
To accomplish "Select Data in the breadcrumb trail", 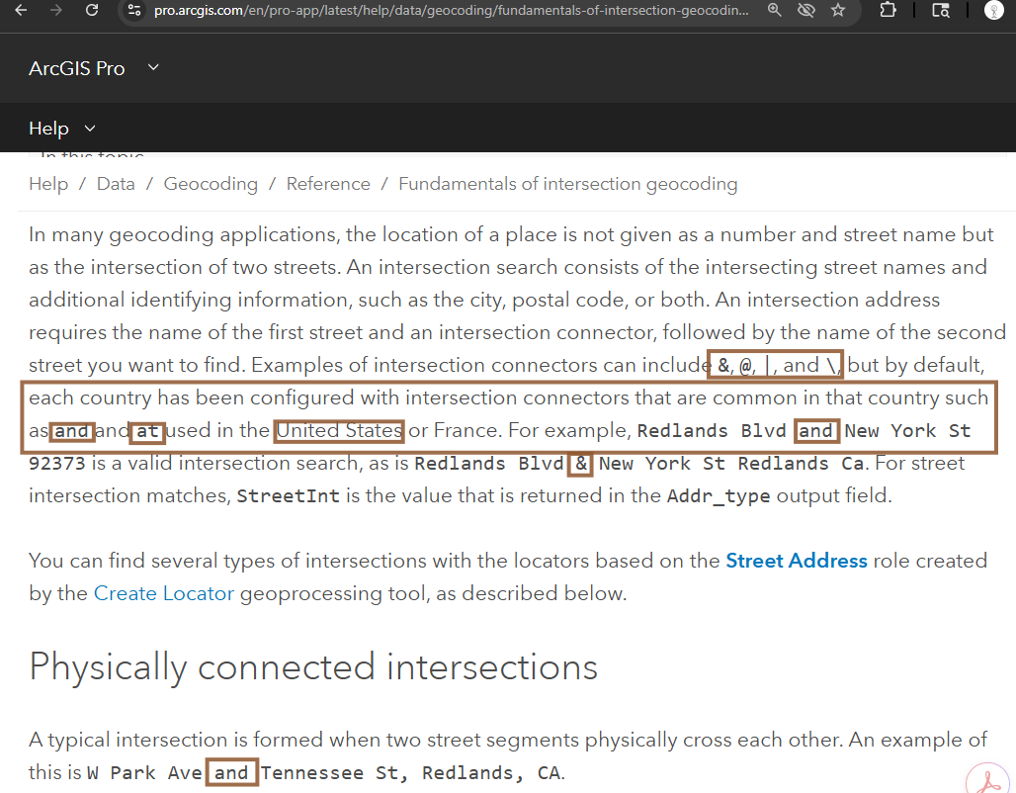I will pyautogui.click(x=116, y=184).
